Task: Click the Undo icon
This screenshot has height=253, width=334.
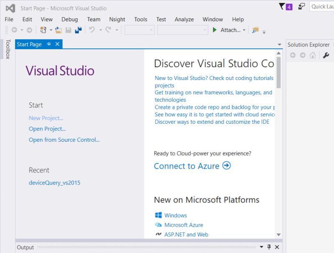Action: click(x=92, y=29)
